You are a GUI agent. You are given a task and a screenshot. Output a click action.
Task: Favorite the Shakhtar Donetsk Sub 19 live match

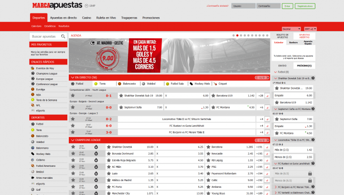73,96
